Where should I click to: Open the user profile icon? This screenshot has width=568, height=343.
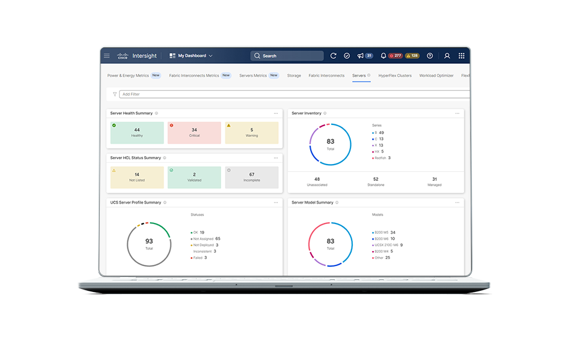click(x=447, y=56)
